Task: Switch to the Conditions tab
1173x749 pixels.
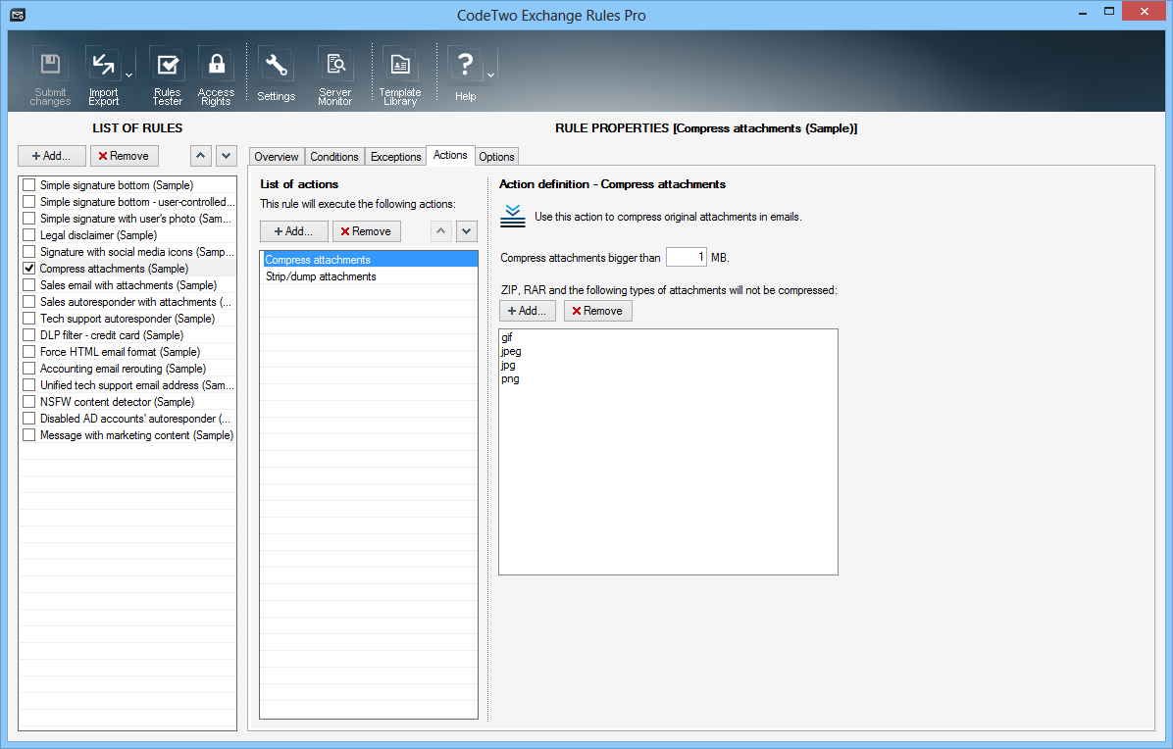Action: point(334,156)
